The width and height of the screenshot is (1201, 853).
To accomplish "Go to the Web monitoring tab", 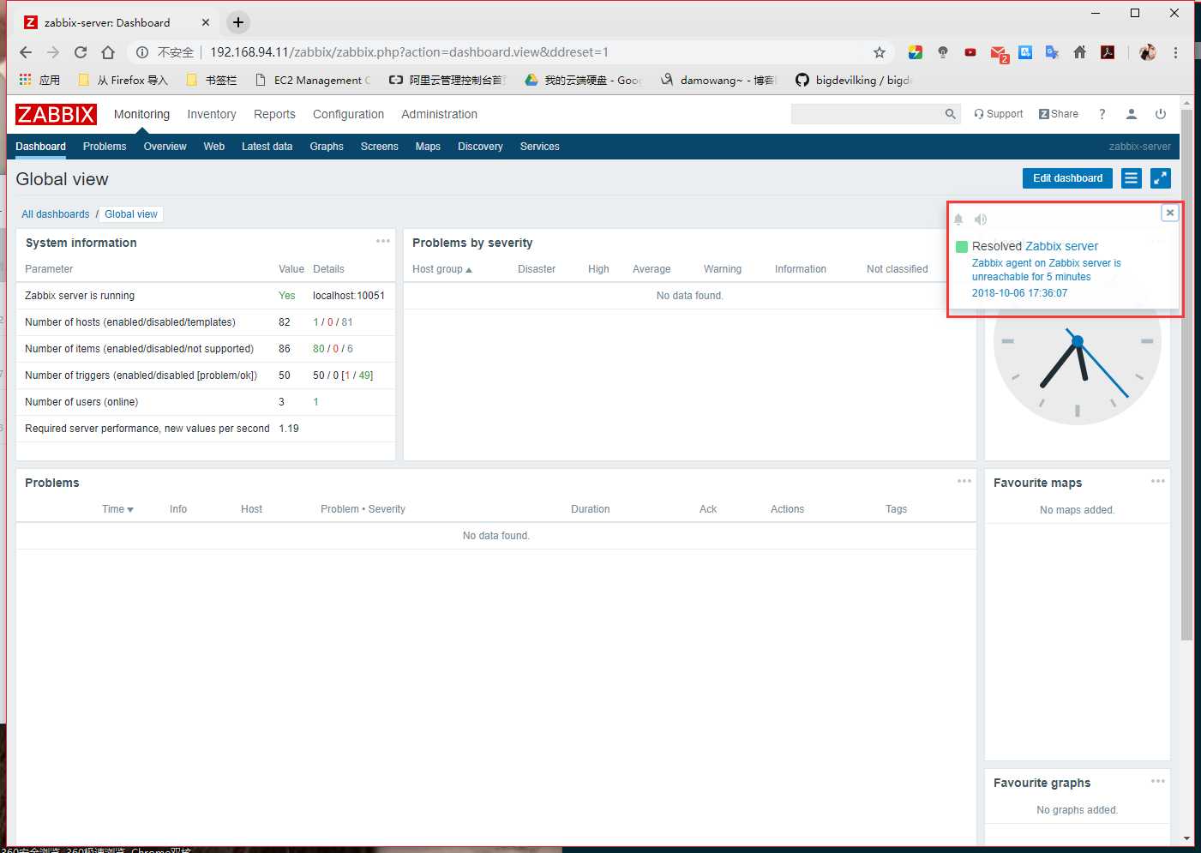I will [x=214, y=147].
